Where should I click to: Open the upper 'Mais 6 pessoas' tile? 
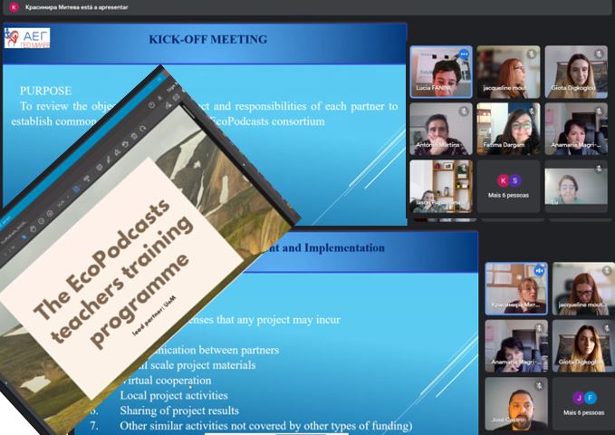coord(508,186)
